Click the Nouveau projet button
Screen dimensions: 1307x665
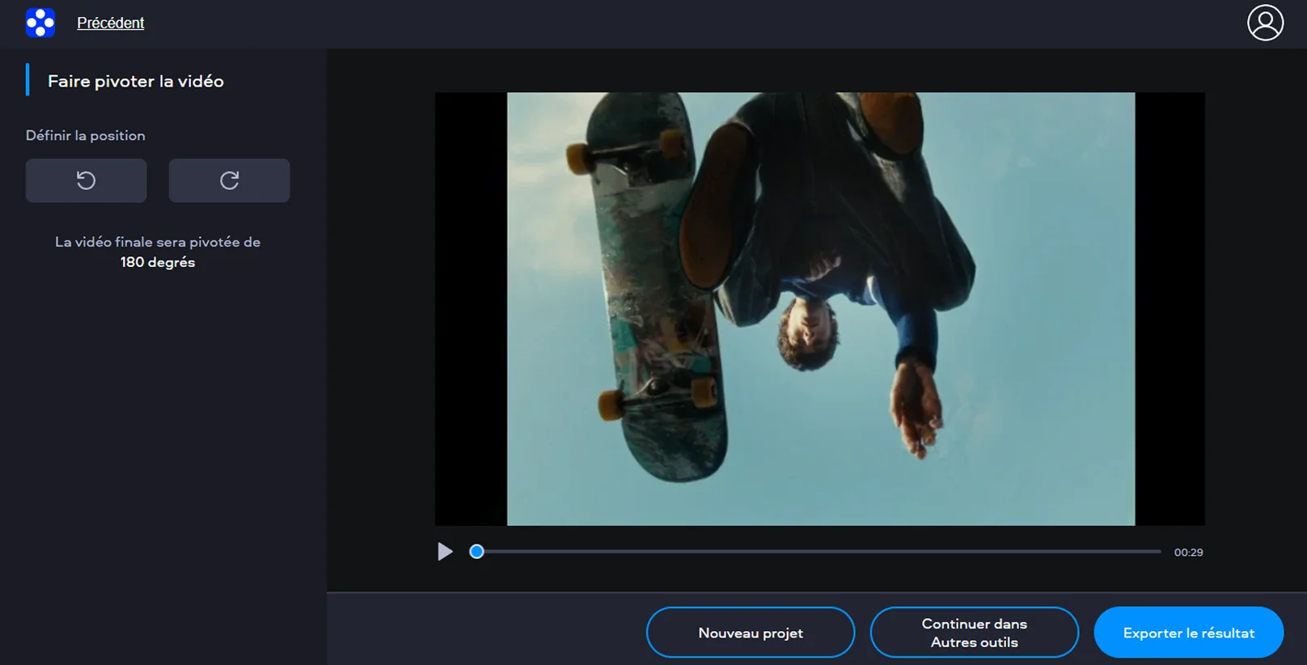[x=750, y=633]
